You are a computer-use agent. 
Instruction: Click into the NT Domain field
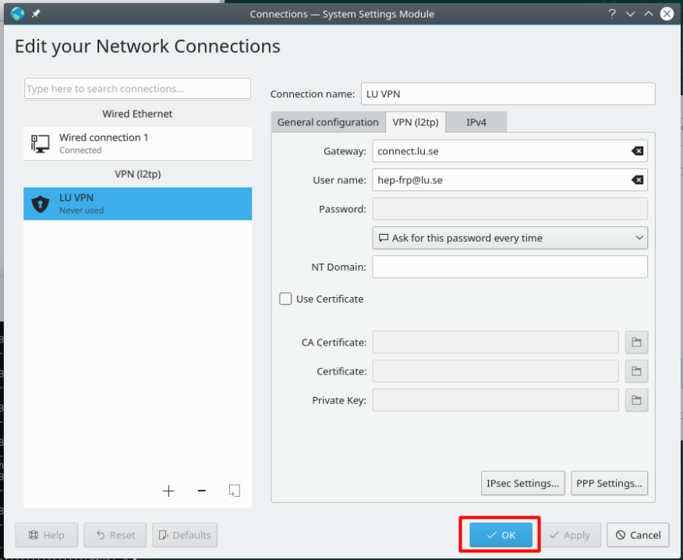pos(510,267)
